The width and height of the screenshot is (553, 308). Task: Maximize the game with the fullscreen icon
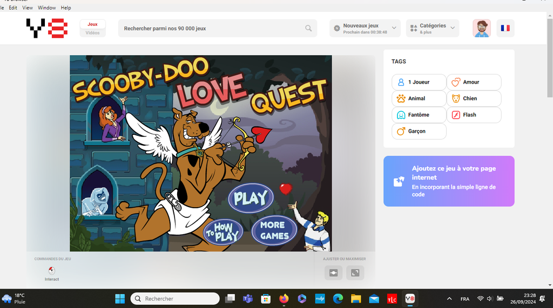click(355, 273)
